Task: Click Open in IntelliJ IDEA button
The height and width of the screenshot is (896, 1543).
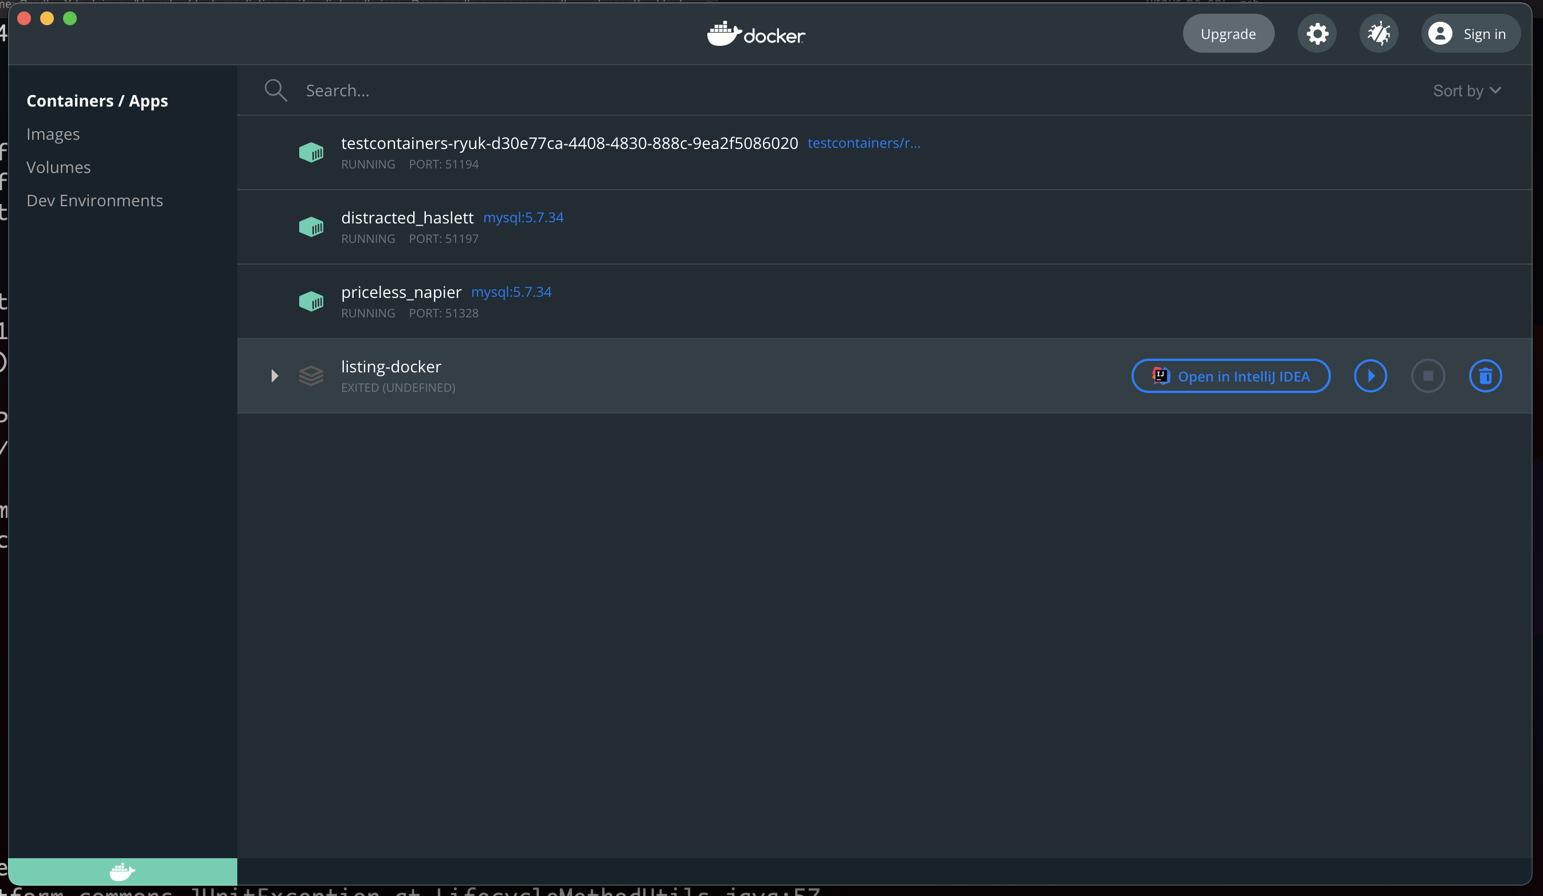Action: tap(1230, 376)
